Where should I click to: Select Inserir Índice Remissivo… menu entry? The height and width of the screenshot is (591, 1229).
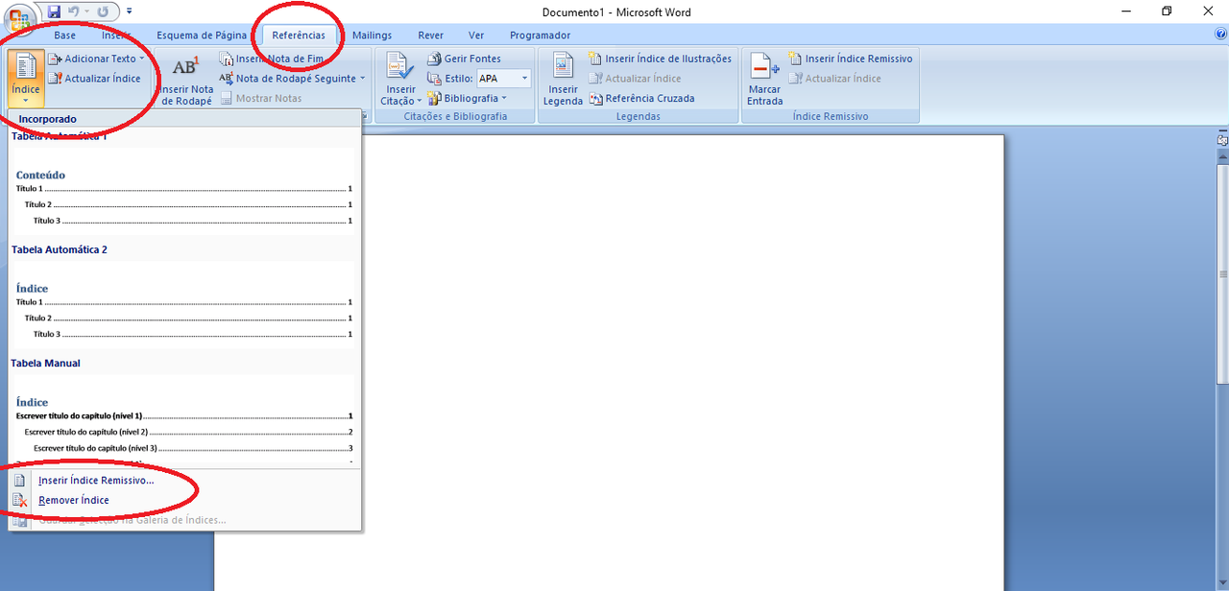click(x=96, y=480)
